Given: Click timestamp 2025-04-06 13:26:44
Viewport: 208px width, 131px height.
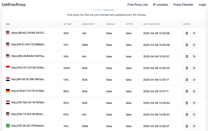Looking at the screenshot, I should coord(156,103).
